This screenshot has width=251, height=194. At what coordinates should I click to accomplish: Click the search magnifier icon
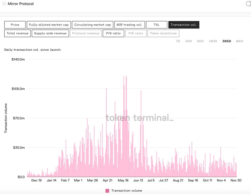point(4,4)
